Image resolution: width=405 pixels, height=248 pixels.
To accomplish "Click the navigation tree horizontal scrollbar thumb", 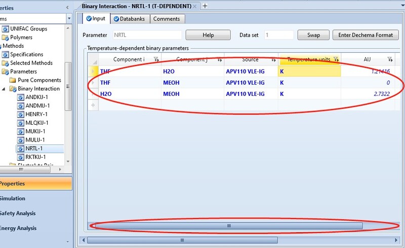I will click(25, 169).
